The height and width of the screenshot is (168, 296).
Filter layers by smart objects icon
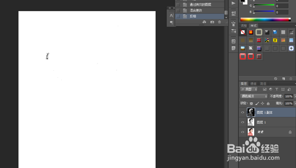tap(289, 89)
